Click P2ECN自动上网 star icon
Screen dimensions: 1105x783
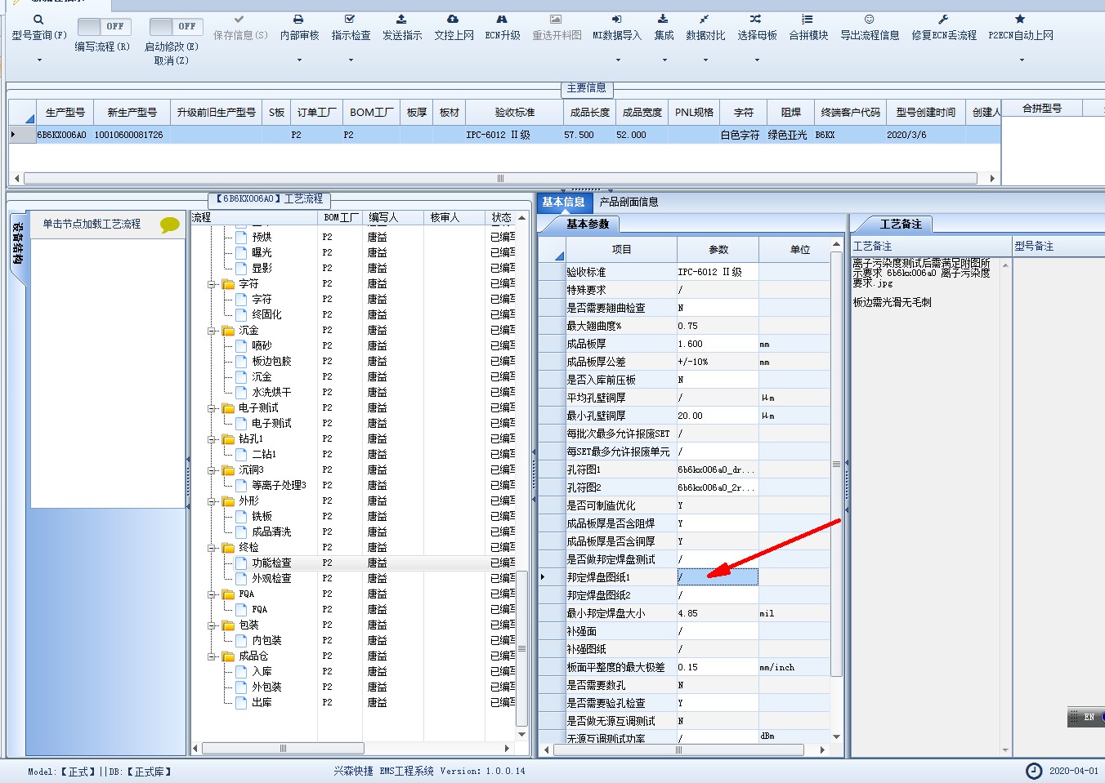(x=1020, y=19)
